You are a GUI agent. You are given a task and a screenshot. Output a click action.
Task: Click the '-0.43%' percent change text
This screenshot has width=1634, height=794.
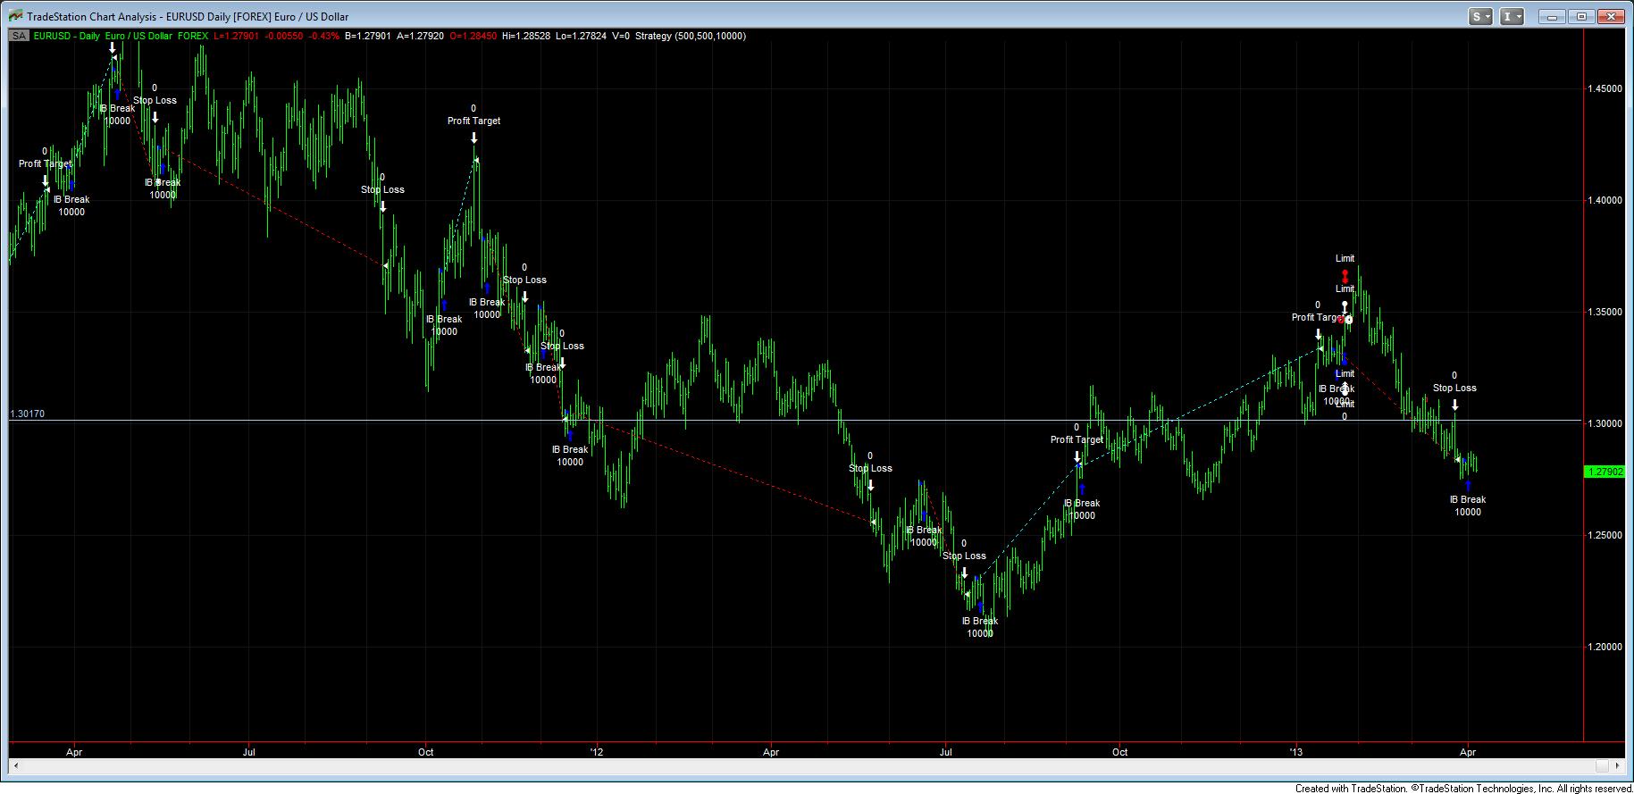[x=324, y=36]
